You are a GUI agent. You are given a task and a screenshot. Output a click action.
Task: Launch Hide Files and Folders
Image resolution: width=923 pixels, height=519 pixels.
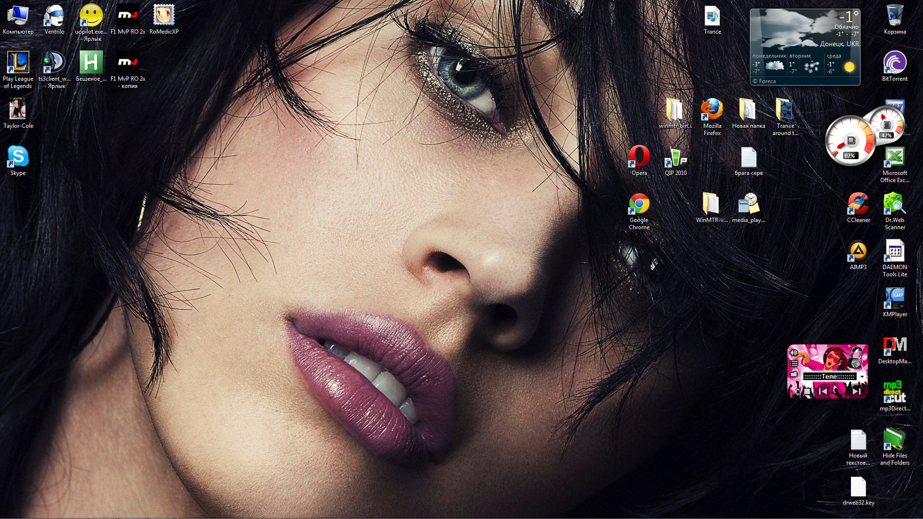point(895,447)
